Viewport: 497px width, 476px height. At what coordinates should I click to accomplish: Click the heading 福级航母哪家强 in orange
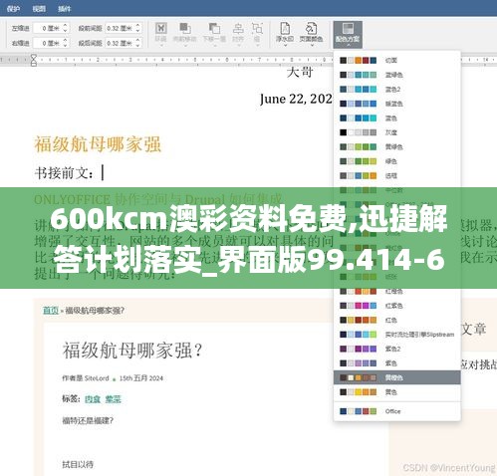pos(98,144)
